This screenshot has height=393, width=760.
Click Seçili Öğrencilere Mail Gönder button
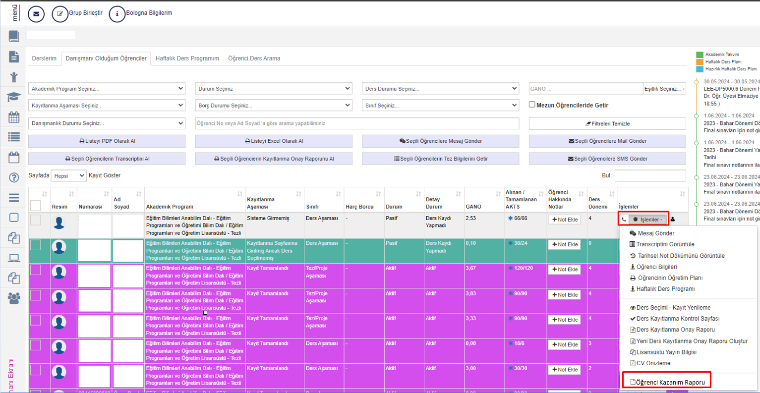pyautogui.click(x=607, y=141)
